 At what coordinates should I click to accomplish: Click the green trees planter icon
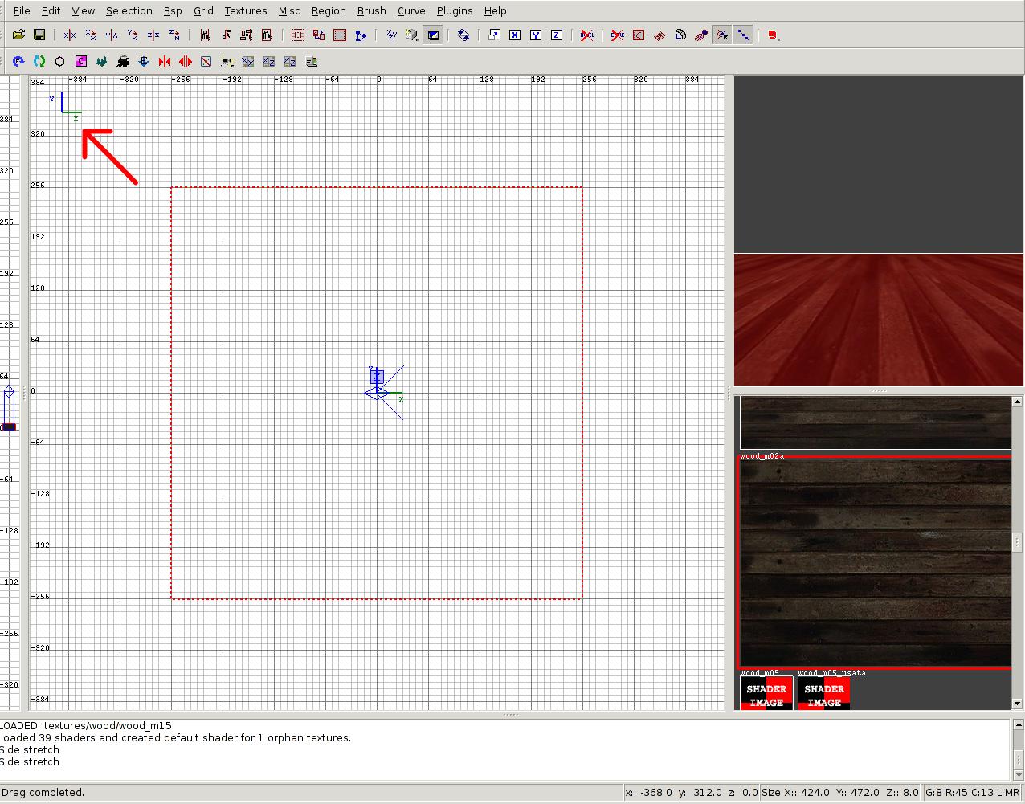click(102, 61)
